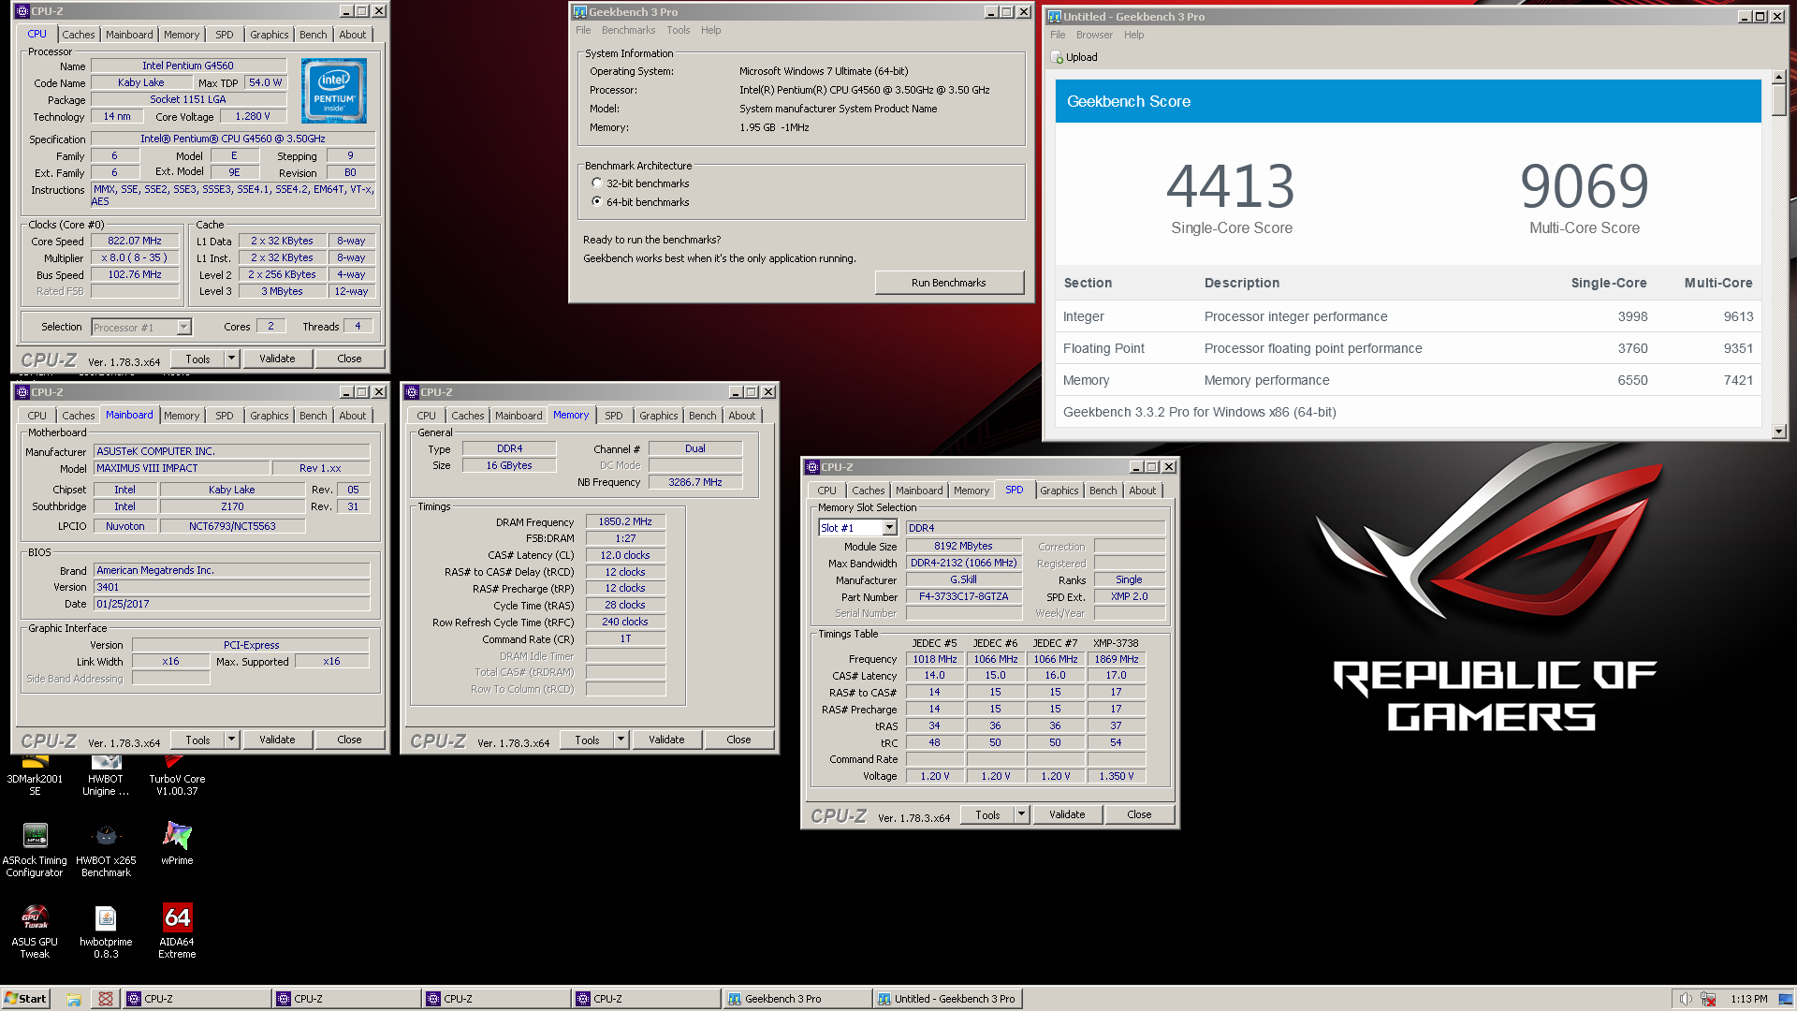The image size is (1797, 1011).
Task: Open Graphics tab in Mainboard CPU-Z window
Action: [270, 416]
